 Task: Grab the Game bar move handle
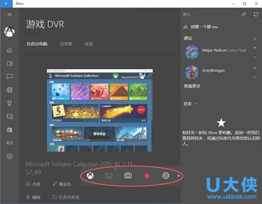tap(179, 176)
